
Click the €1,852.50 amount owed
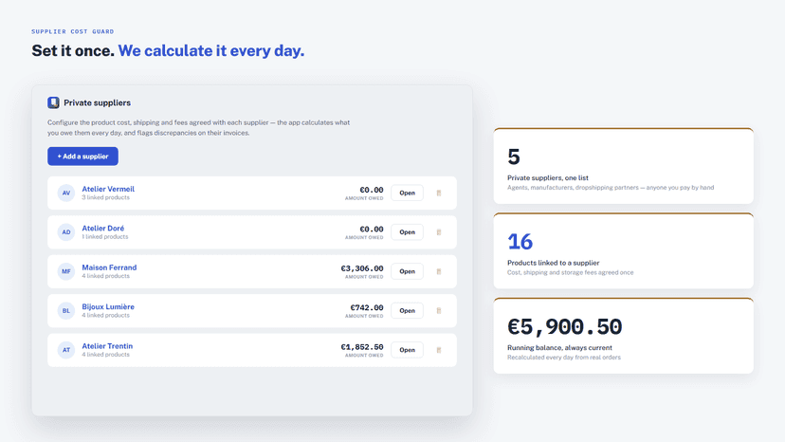(x=362, y=347)
